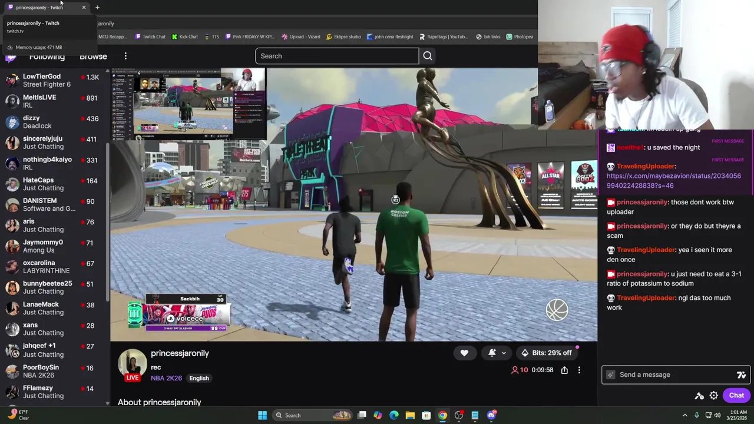Screen dimensions: 754x424
Task: Open xans Just Chatting channel
Action: pos(54,329)
